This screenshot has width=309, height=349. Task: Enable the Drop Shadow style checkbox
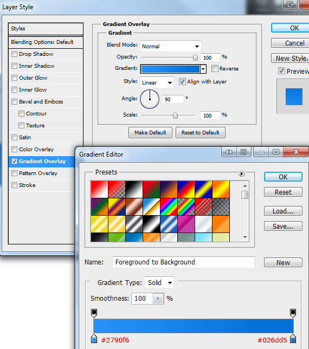point(14,54)
